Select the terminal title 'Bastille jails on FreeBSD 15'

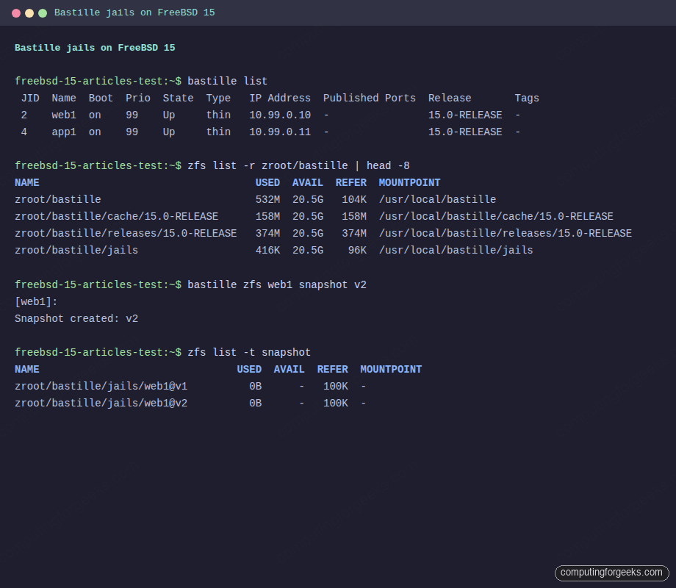(134, 12)
